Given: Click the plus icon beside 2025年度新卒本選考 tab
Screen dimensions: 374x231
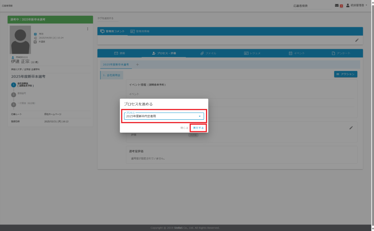Looking at the screenshot, I should pyautogui.click(x=137, y=64).
